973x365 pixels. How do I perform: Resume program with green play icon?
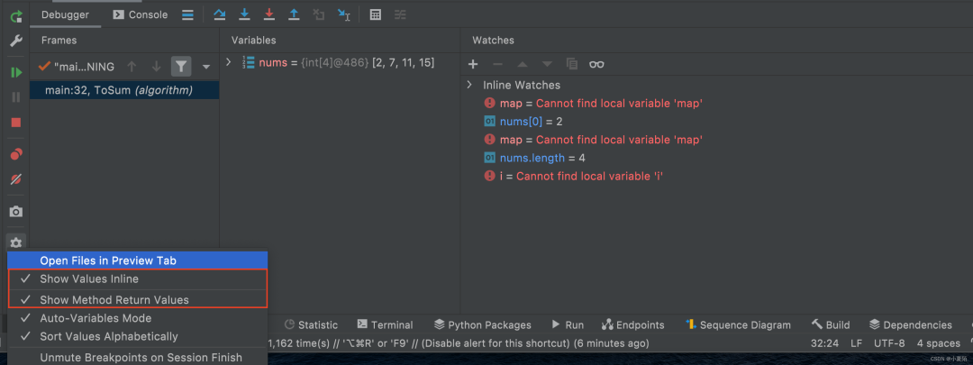pyautogui.click(x=16, y=72)
